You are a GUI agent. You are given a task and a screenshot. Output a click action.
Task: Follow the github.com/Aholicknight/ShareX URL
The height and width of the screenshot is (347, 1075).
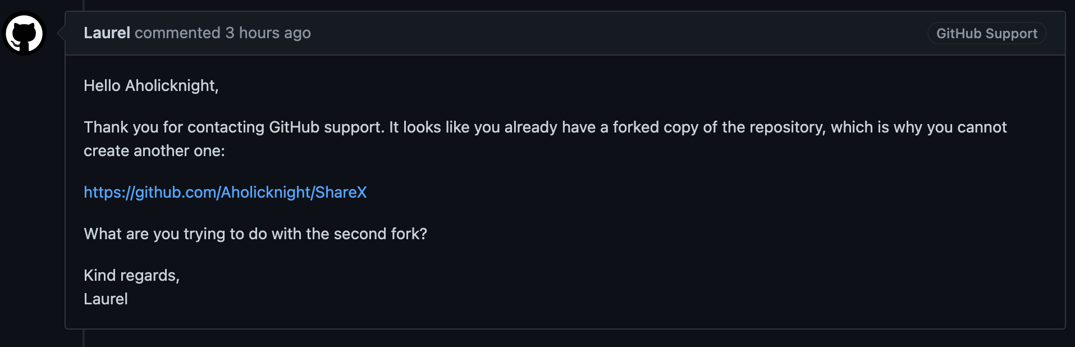(x=225, y=192)
